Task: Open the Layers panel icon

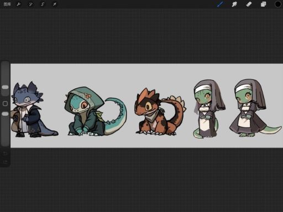Action: [x=264, y=4]
